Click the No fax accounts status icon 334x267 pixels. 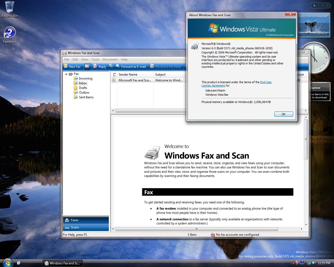click(x=213, y=235)
